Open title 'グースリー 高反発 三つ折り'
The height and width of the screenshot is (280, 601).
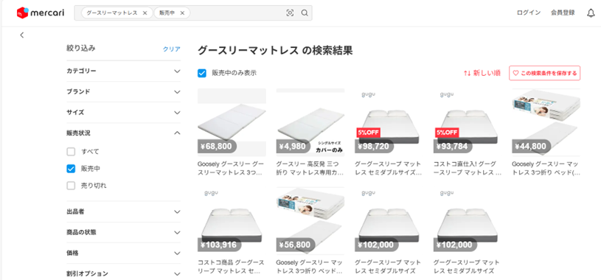pyautogui.click(x=310, y=168)
